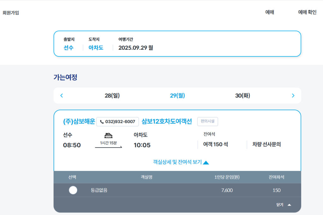Select the cabin option under the 선택 column
The height and width of the screenshot is (215, 323).
(x=73, y=190)
